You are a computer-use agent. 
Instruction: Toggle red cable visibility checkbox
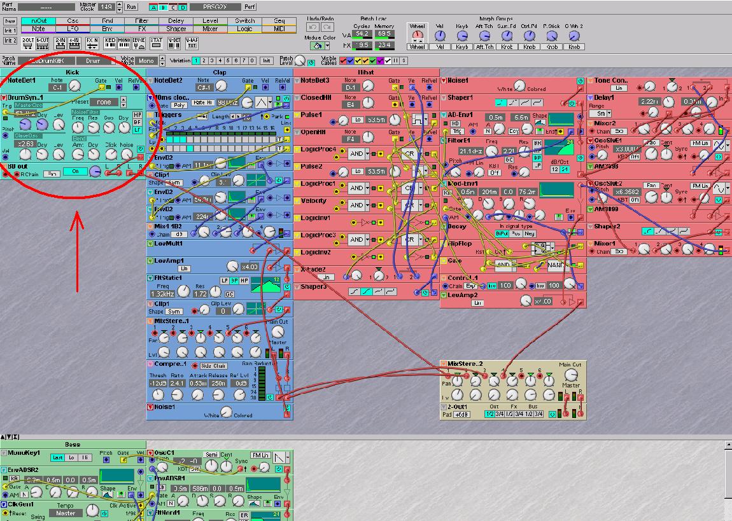click(x=344, y=61)
